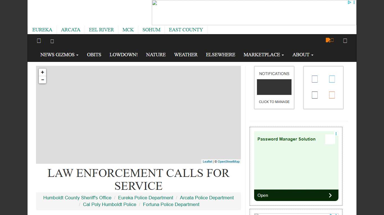
Task: Click the orange RSS icon in sidebar panel
Action: coord(332,95)
